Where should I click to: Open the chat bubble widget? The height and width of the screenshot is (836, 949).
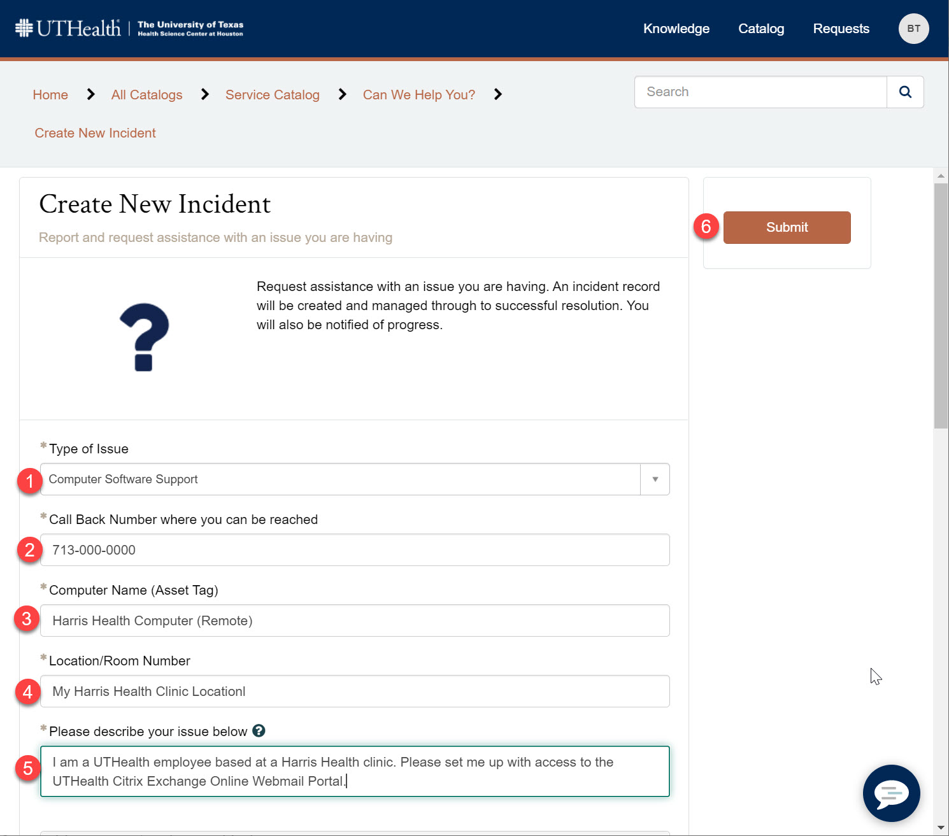tap(891, 793)
